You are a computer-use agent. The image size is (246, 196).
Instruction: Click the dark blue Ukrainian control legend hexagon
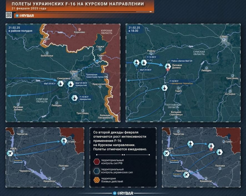pos(97,171)
